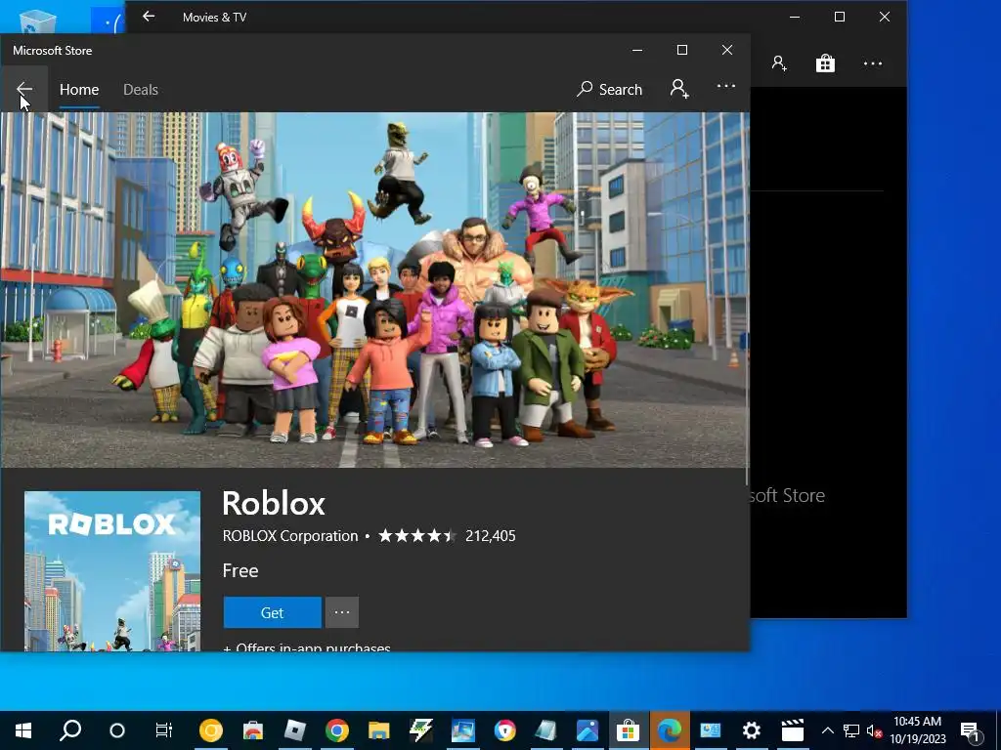Screen dimensions: 1001x750
Task: Open the ROBLOX Corporation publisher link
Action: coord(289,536)
